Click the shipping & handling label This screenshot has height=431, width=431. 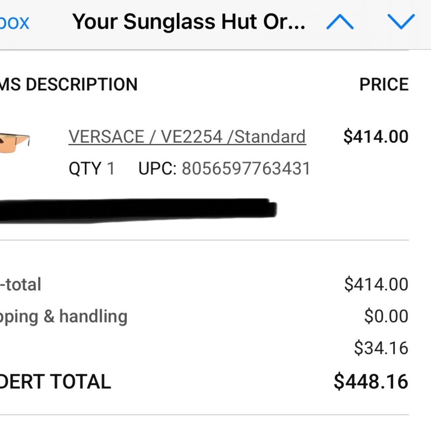(64, 316)
